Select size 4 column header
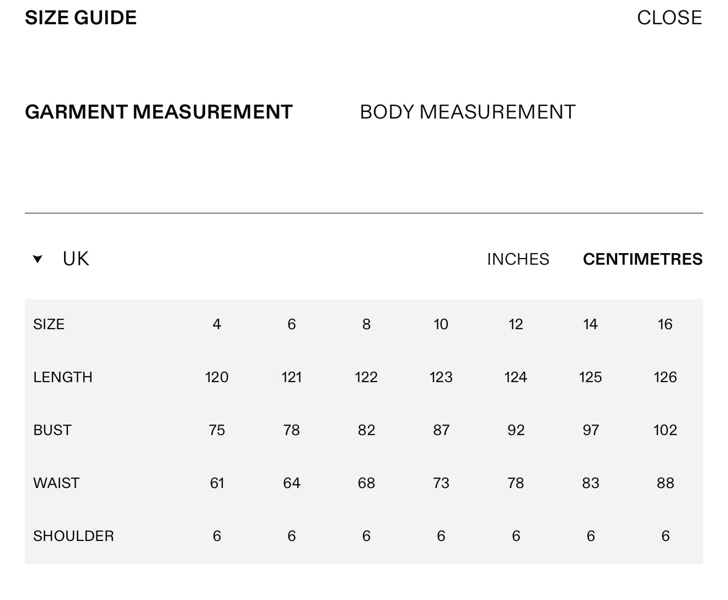The height and width of the screenshot is (600, 728). (217, 324)
